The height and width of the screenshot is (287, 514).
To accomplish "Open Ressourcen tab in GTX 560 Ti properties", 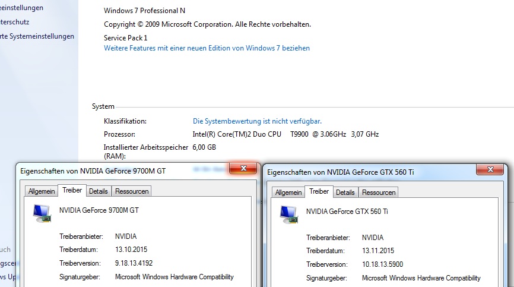I will (x=379, y=193).
